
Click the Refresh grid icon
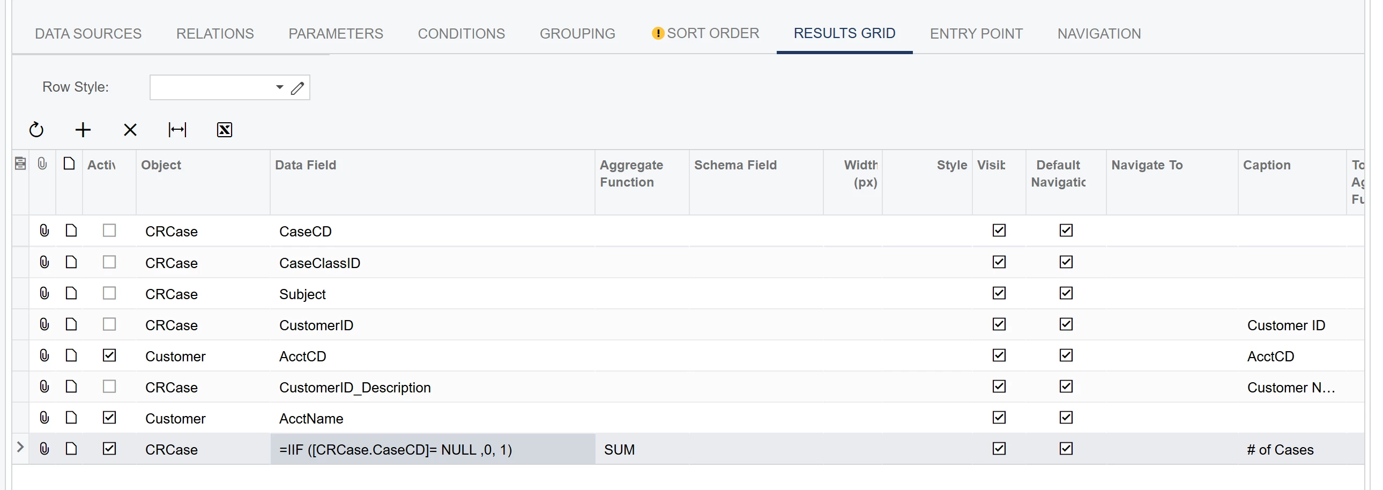point(36,129)
